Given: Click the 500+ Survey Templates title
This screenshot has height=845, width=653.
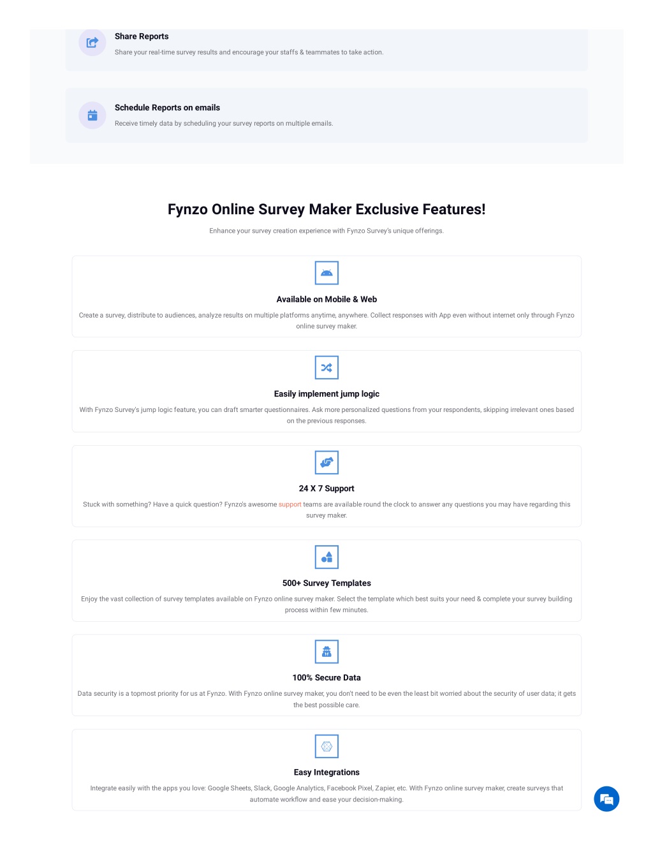Looking at the screenshot, I should click(326, 583).
